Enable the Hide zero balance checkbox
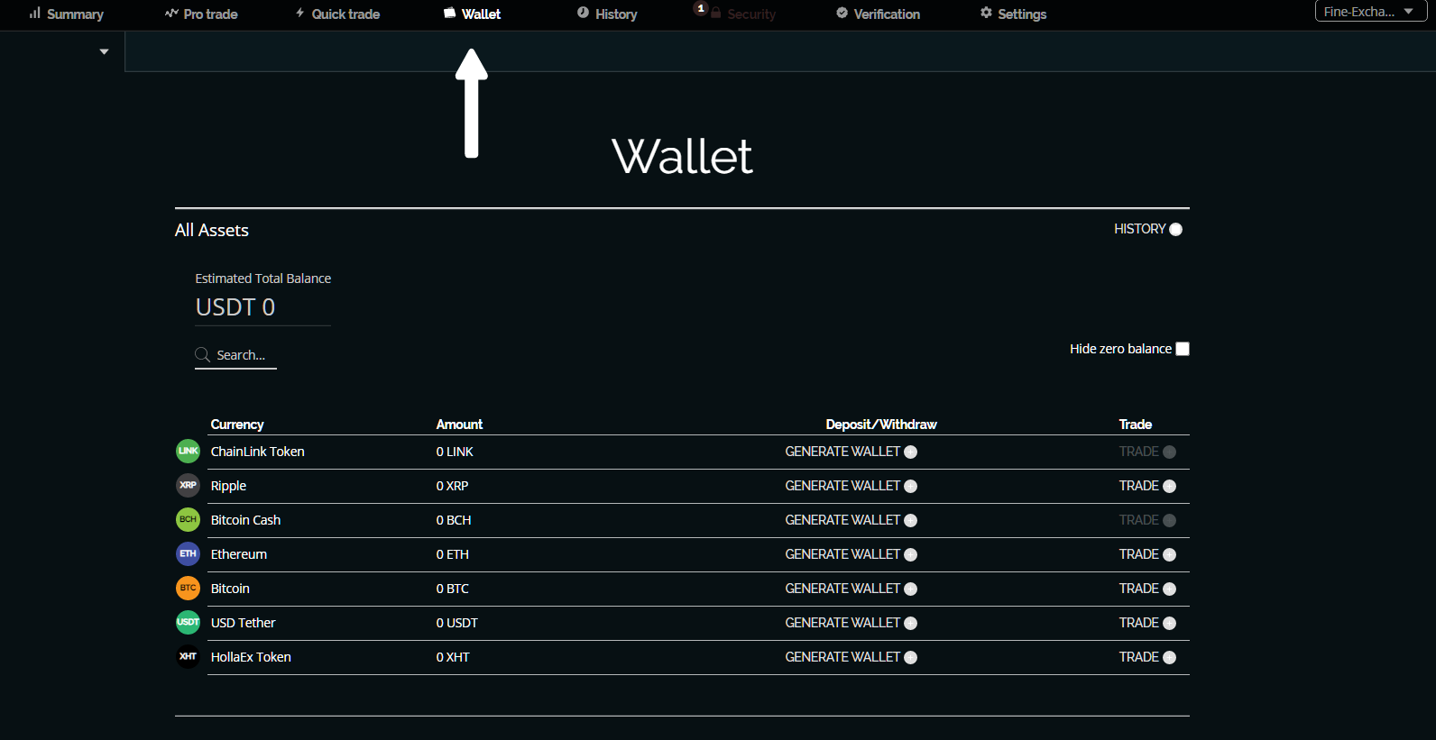The height and width of the screenshot is (740, 1436). pyautogui.click(x=1183, y=349)
